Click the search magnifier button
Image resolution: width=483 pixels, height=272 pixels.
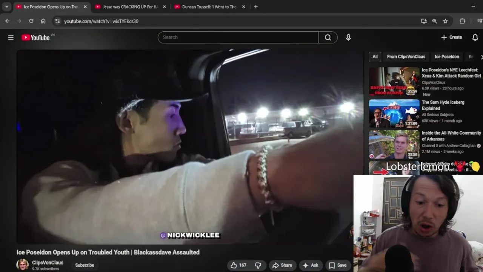pos(328,37)
